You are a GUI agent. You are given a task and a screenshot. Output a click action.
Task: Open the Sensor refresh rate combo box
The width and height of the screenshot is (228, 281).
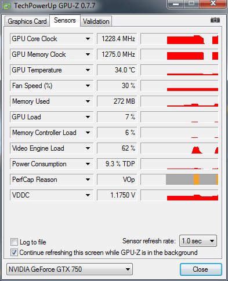click(198, 241)
